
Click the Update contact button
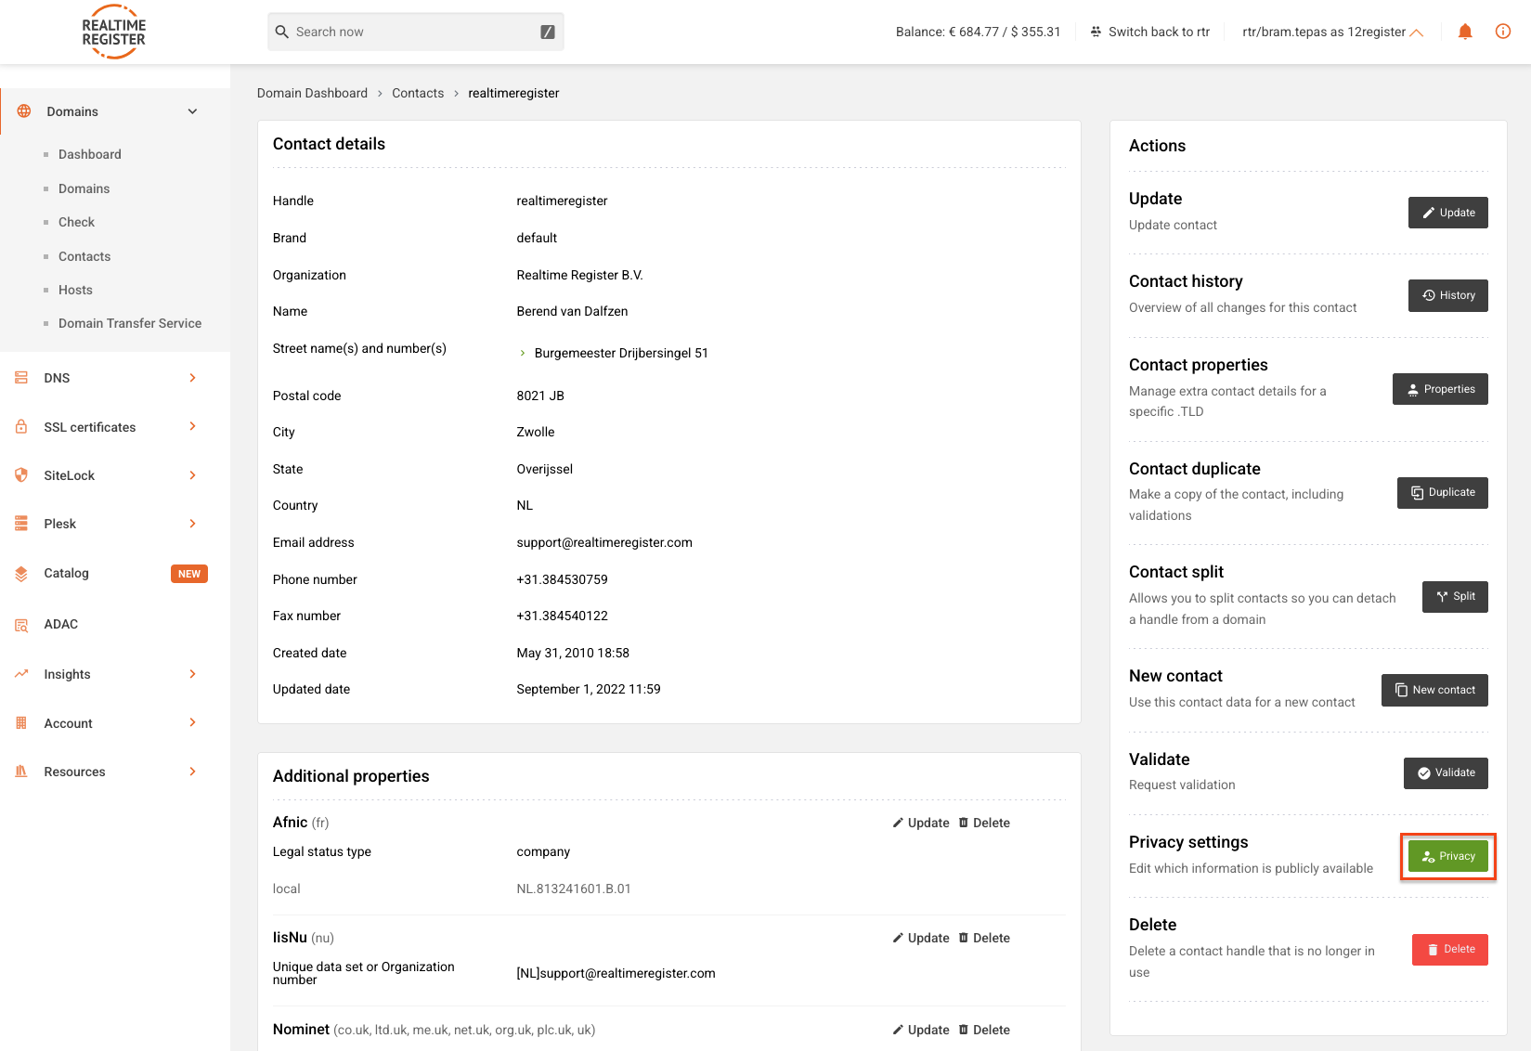pos(1447,213)
